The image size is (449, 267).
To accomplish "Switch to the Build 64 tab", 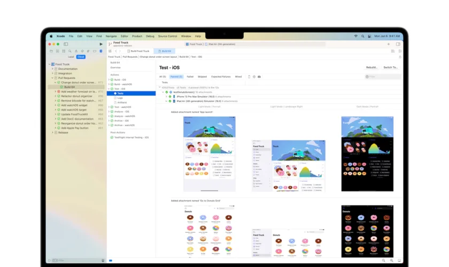I will [165, 51].
